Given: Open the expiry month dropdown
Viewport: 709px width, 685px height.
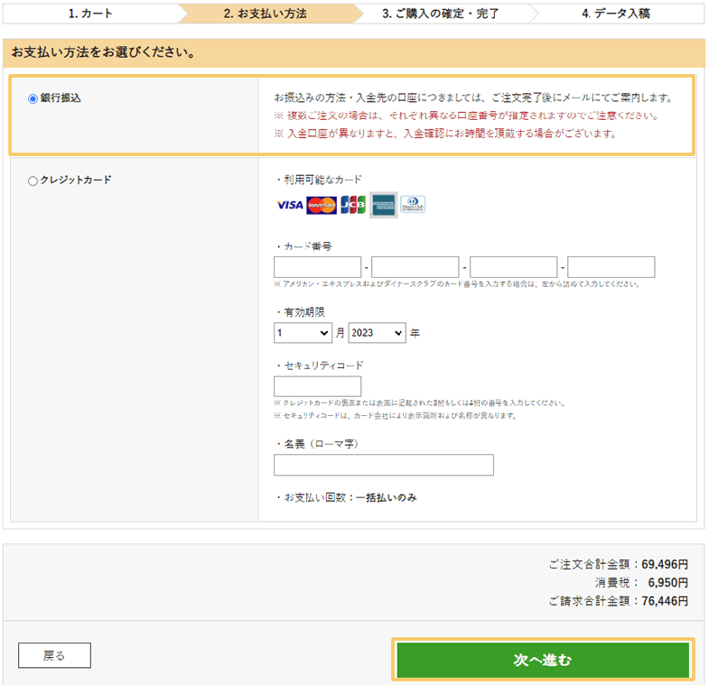Looking at the screenshot, I should tap(303, 333).
